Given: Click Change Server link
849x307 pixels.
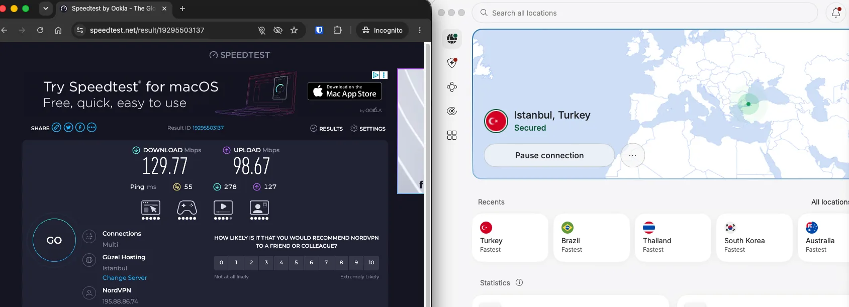Looking at the screenshot, I should (125, 278).
